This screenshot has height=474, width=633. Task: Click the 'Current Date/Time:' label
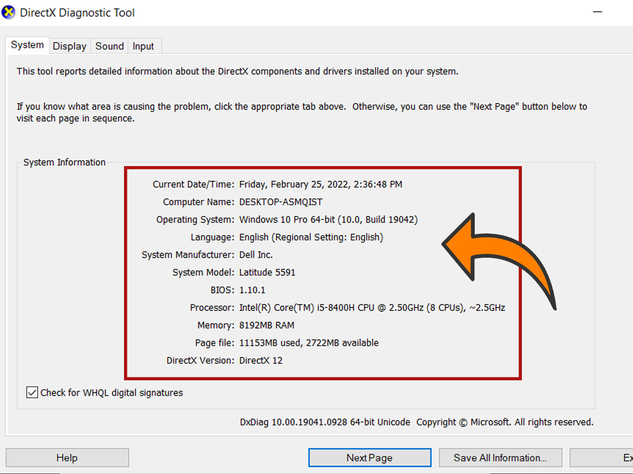(193, 184)
